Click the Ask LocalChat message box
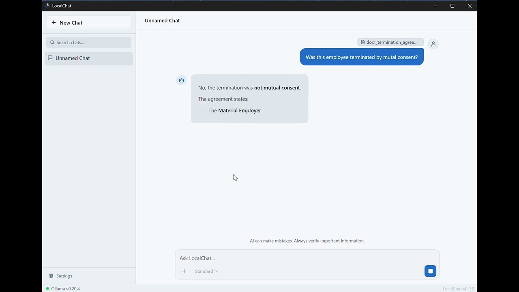Image resolution: width=519 pixels, height=292 pixels. coord(307,258)
